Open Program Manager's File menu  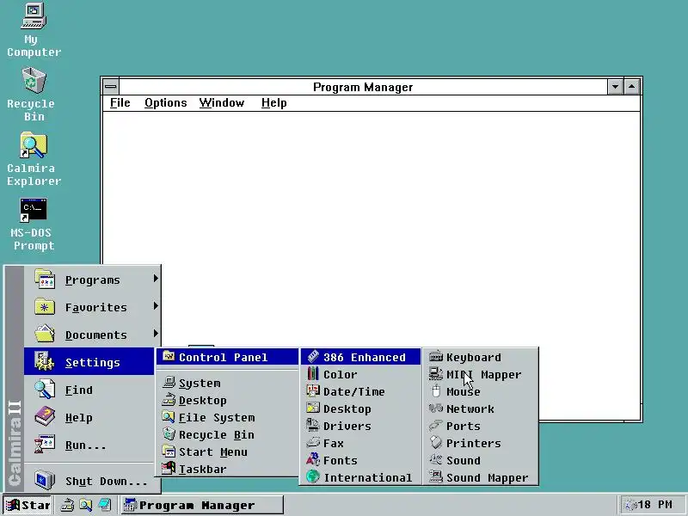(x=120, y=102)
